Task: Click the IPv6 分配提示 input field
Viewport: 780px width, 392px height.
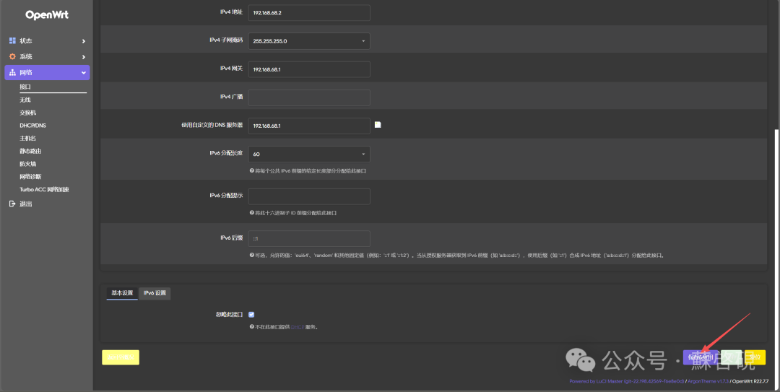Action: point(309,196)
